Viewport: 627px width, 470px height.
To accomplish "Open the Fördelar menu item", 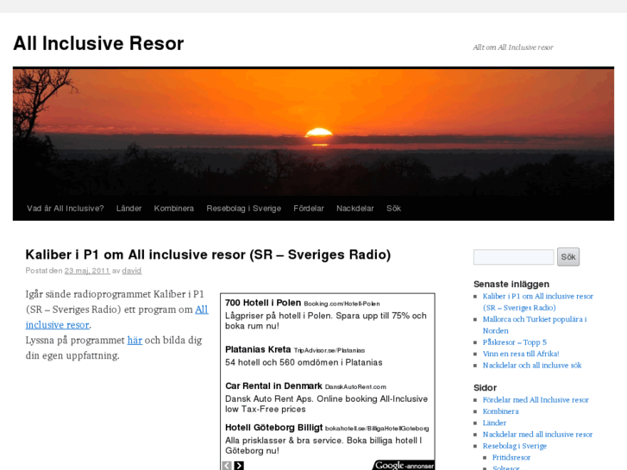I will point(309,209).
